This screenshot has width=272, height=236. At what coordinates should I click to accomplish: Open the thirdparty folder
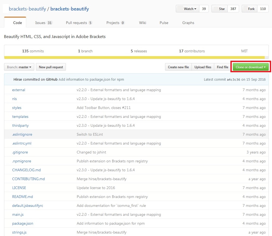click(20, 125)
